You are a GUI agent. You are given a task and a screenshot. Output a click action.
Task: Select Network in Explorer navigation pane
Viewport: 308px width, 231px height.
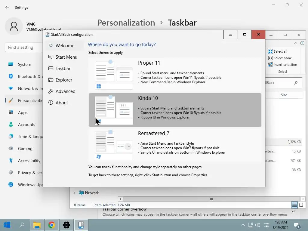89,193
